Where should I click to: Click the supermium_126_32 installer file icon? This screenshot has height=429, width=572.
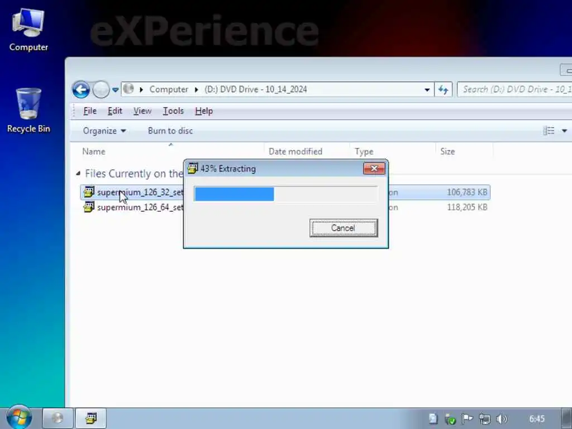(x=89, y=192)
